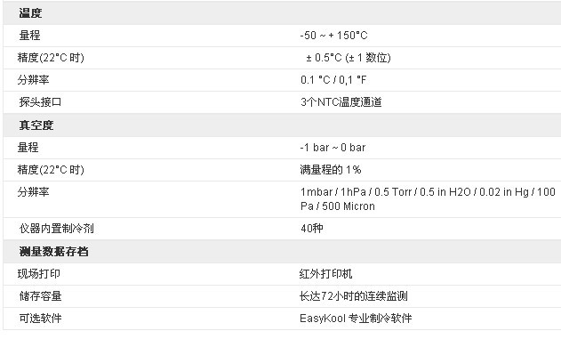Select the EasyKool 专业制冷软件 text
The height and width of the screenshot is (339, 561).
[x=356, y=319]
